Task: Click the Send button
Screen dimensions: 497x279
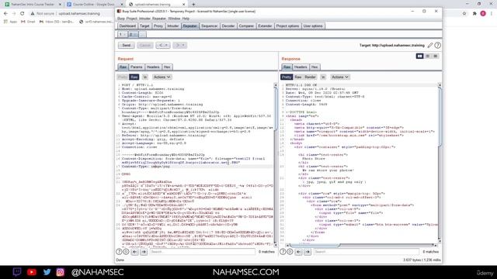Action: [x=126, y=45]
